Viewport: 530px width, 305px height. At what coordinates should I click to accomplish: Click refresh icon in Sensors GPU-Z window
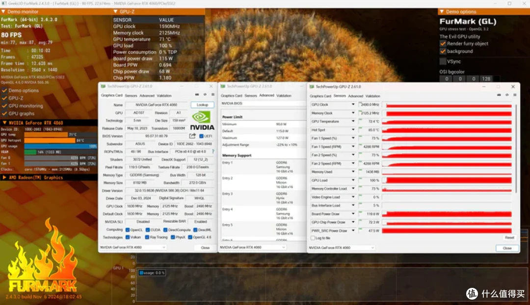click(507, 95)
